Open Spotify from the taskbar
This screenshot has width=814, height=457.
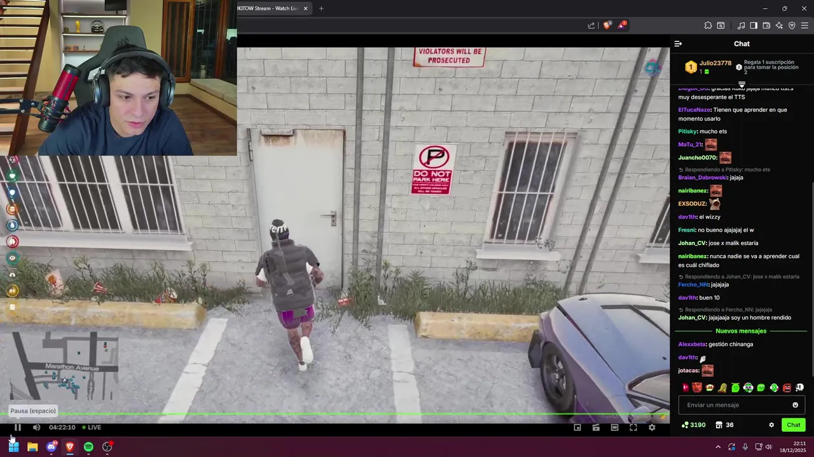[88, 447]
